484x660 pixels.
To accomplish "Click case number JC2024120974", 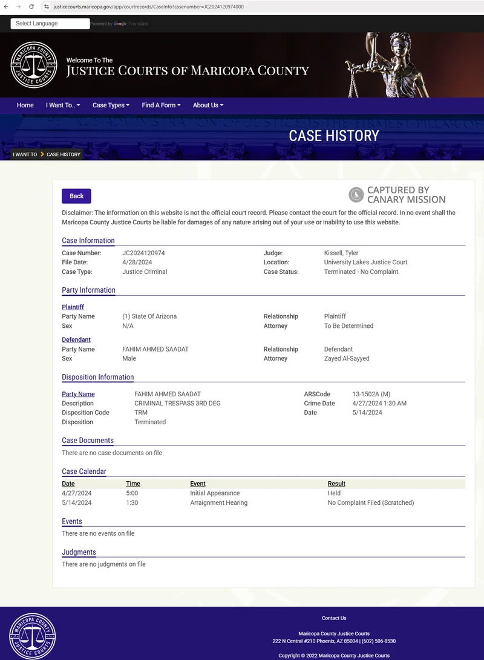I will (x=144, y=253).
